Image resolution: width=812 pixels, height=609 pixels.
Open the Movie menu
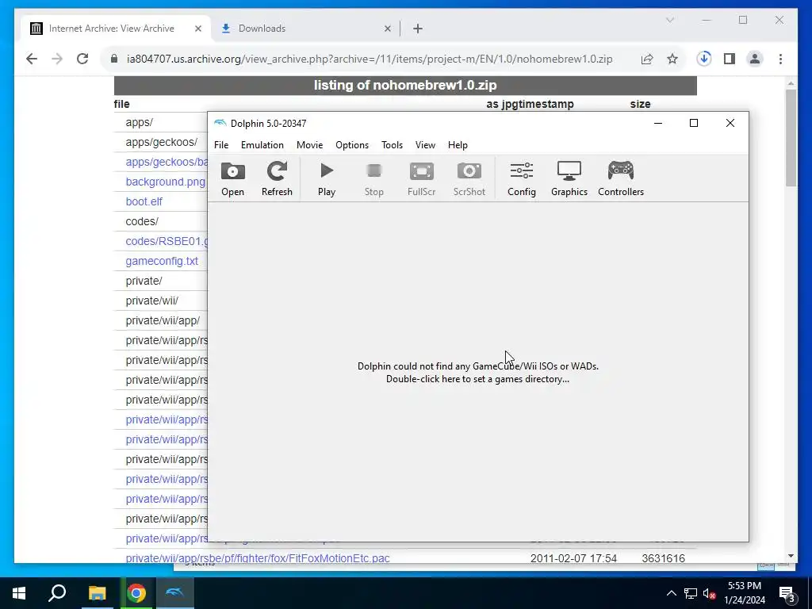pos(310,145)
